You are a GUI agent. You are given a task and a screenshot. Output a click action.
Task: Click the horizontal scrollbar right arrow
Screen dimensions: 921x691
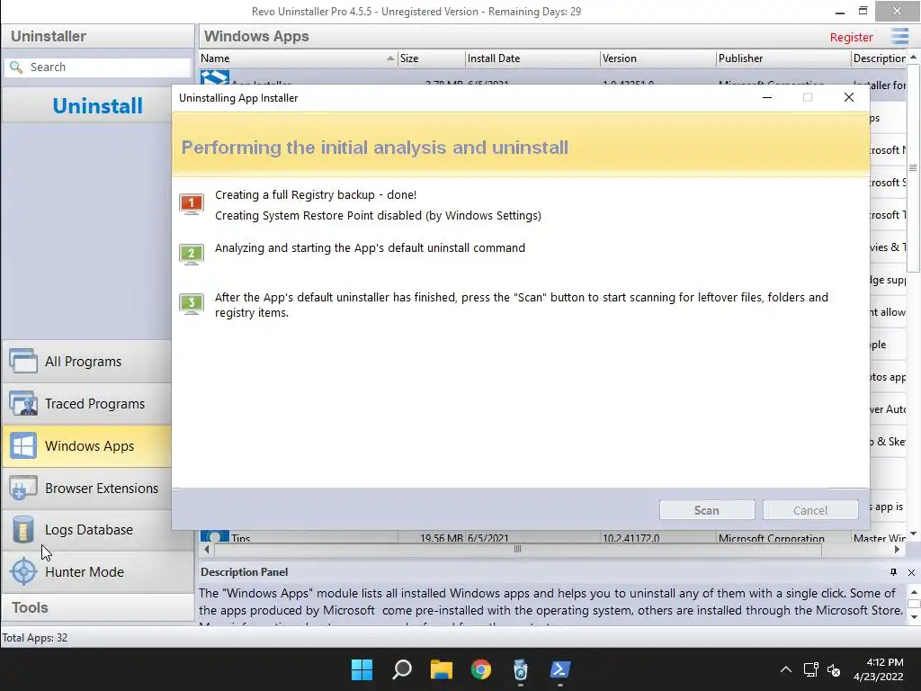coord(897,550)
